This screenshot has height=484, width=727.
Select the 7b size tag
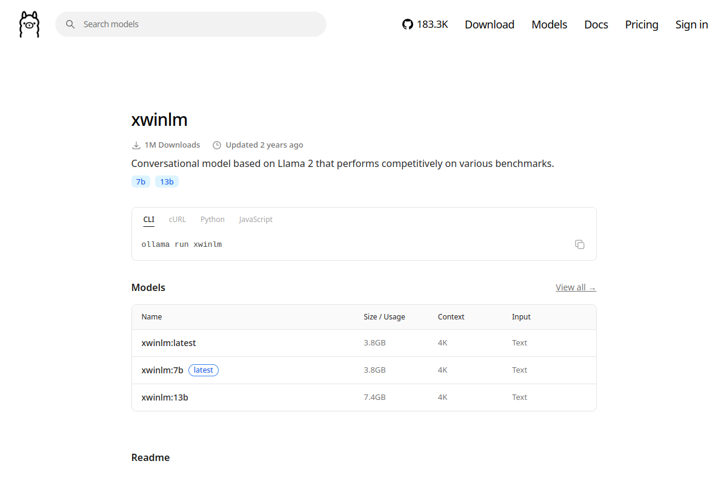[x=141, y=181]
